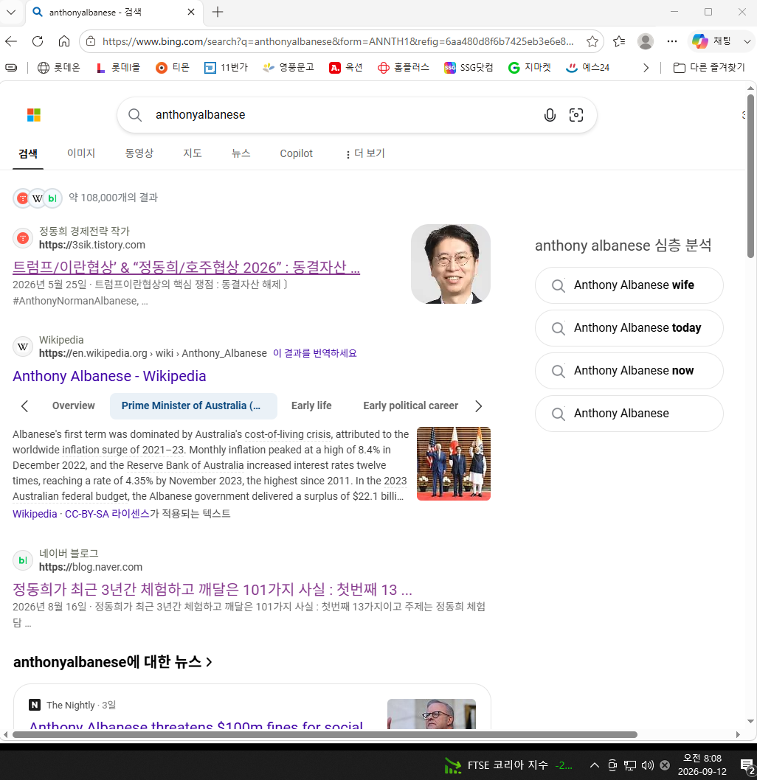Screen dimensions: 757x780
Task: Refresh the current page
Action: pos(38,41)
